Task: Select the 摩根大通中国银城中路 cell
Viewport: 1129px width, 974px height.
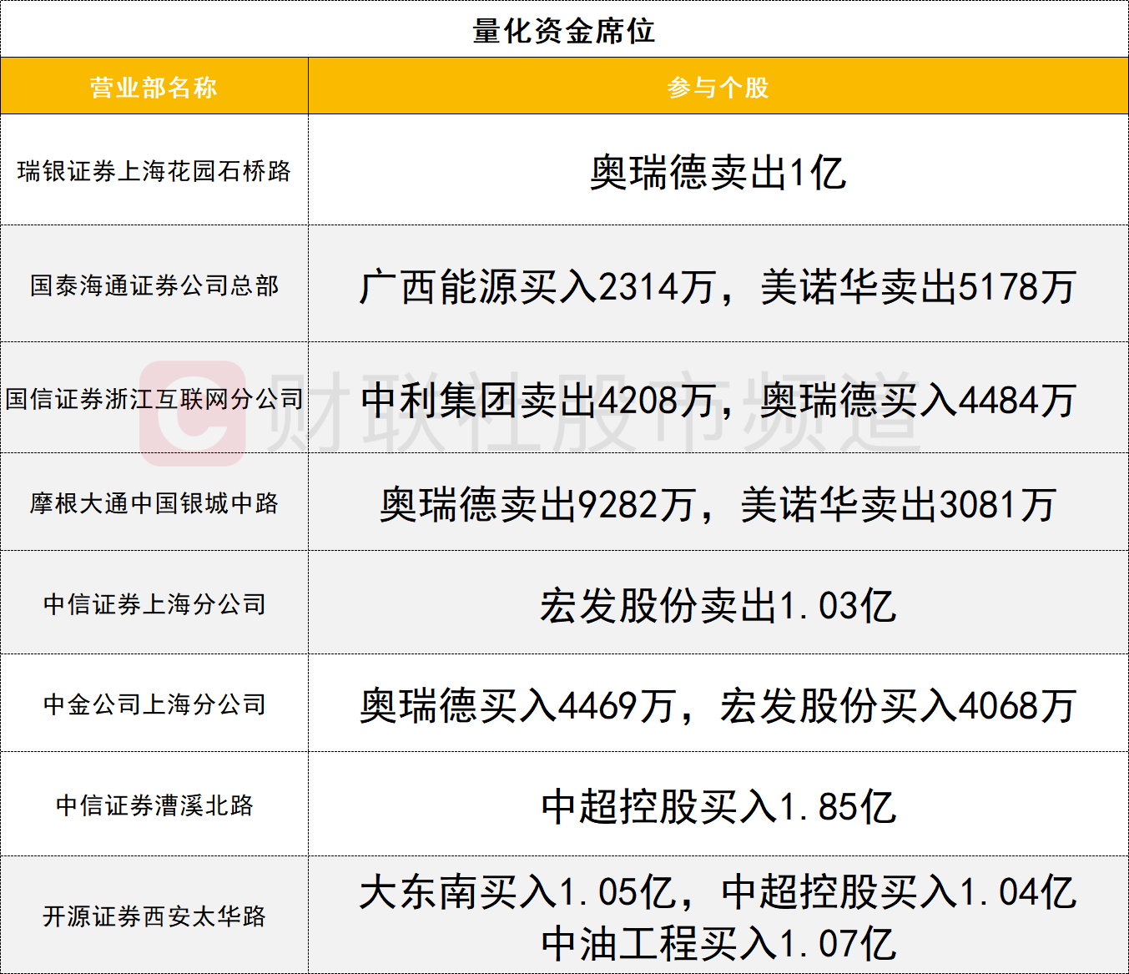Action: (154, 503)
